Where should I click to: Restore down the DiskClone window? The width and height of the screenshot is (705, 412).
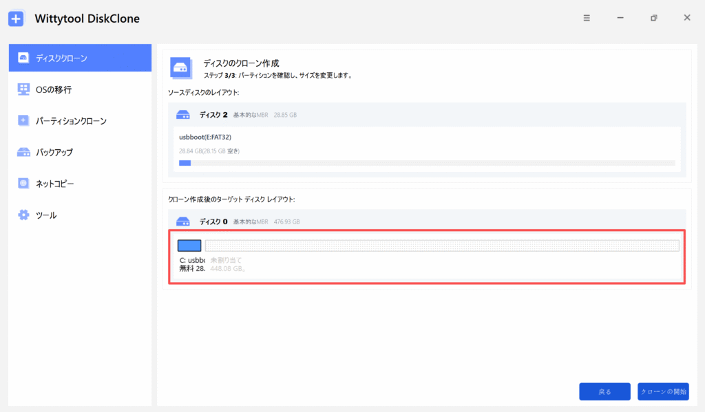tap(654, 18)
